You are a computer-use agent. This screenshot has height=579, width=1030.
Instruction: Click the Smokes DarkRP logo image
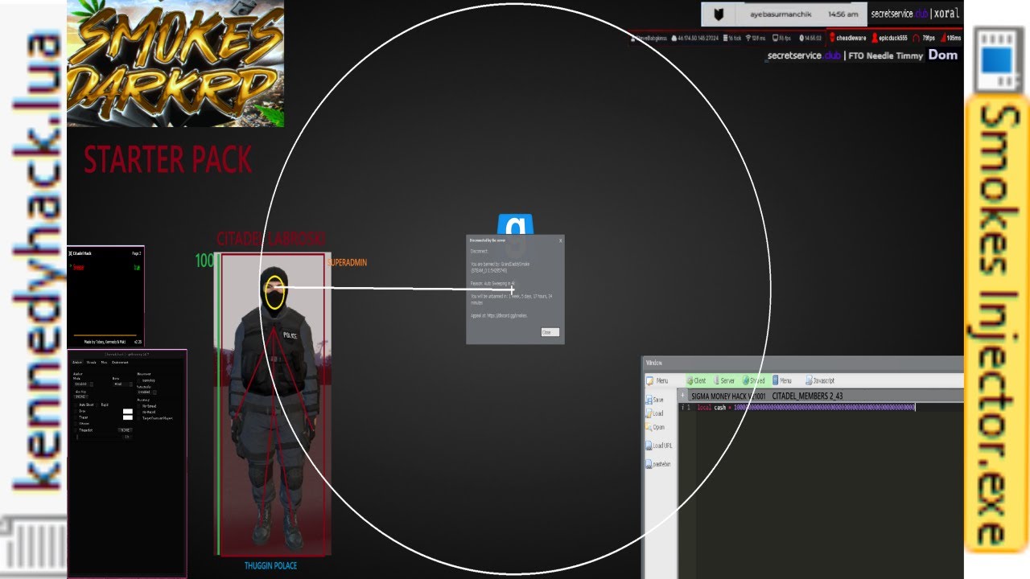tap(175, 64)
